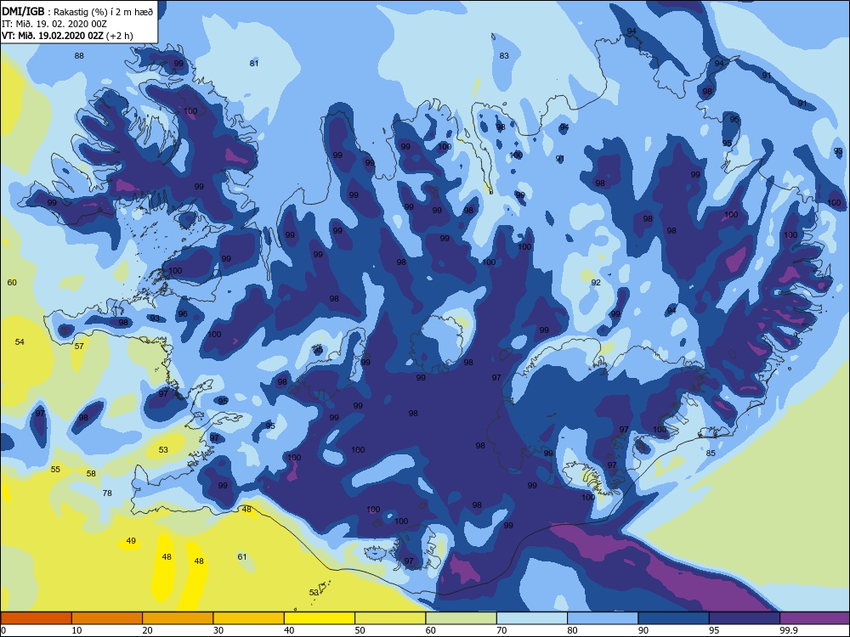Click the humidity value 88 on the map
Image resolution: width=850 pixels, height=637 pixels.
(x=79, y=55)
